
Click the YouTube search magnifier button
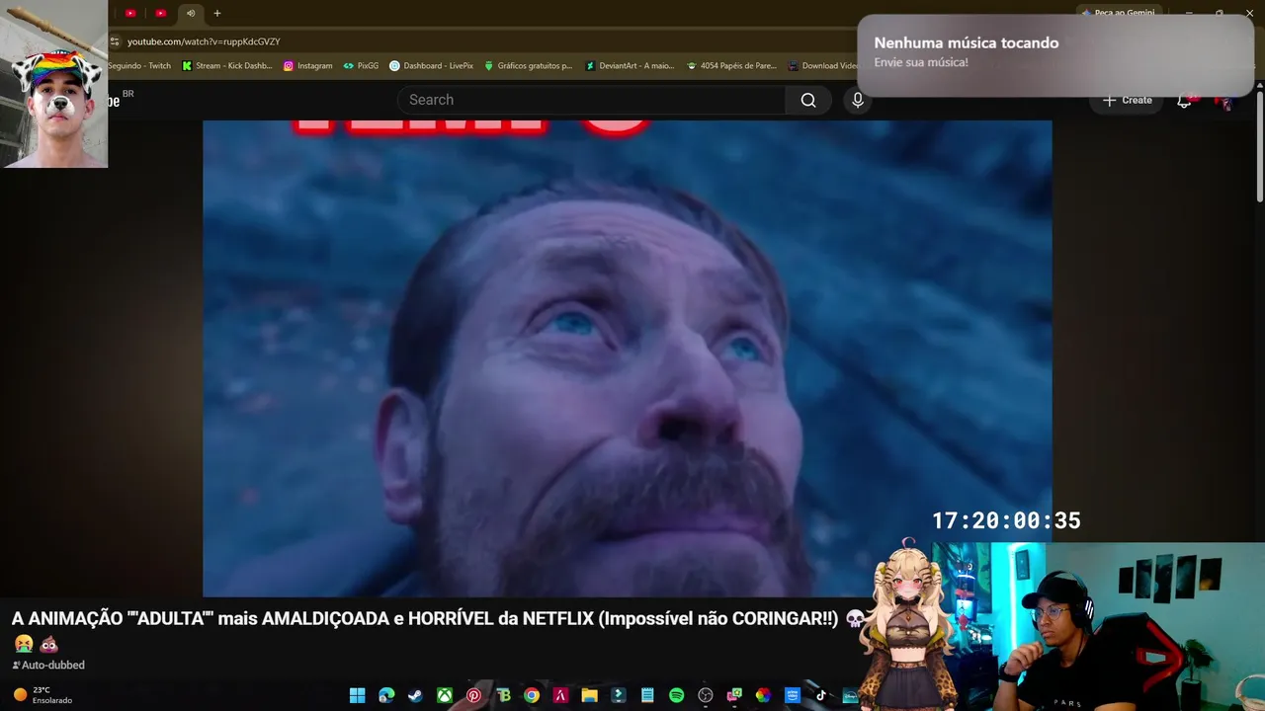tap(808, 100)
